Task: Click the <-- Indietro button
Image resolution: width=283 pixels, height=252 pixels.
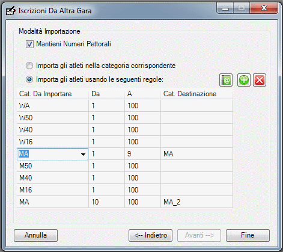Action: (x=150, y=235)
